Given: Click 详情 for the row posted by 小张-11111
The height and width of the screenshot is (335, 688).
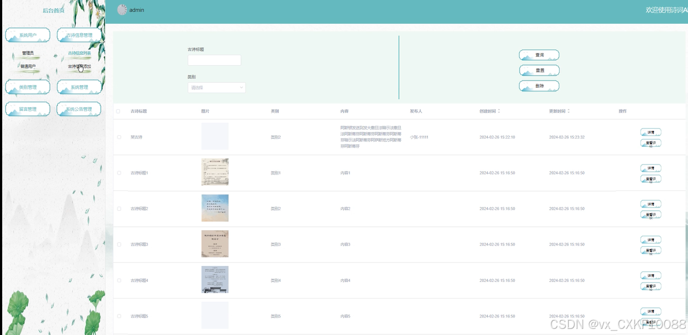Looking at the screenshot, I should click(x=651, y=132).
